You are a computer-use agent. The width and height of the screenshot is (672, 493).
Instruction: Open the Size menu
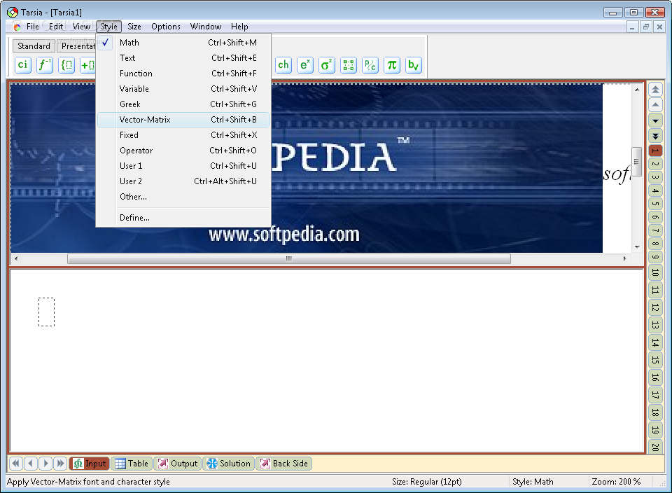point(134,27)
